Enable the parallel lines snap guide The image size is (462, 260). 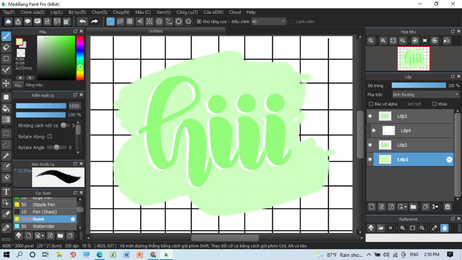coord(120,22)
